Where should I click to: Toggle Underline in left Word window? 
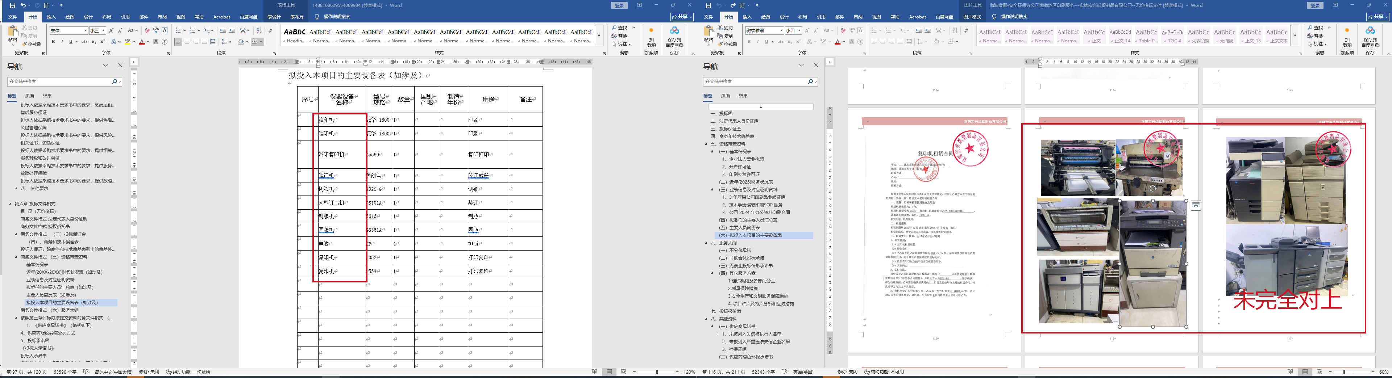pyautogui.click(x=70, y=42)
